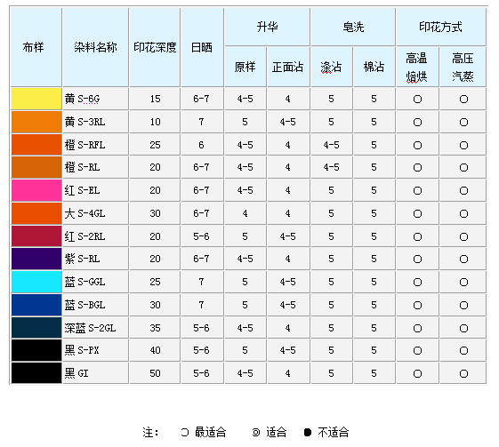499x447 pixels.
Task: Click the crimson 红 S-2RL swatch
Action: [x=36, y=236]
